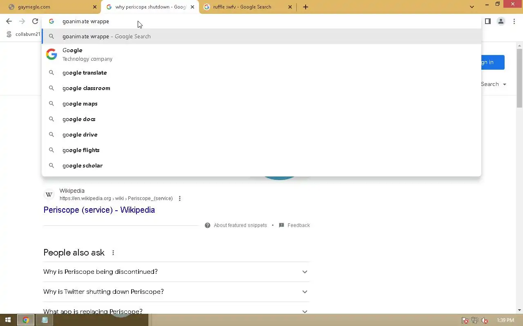Open the collabvm21 bookmark

coord(24,34)
